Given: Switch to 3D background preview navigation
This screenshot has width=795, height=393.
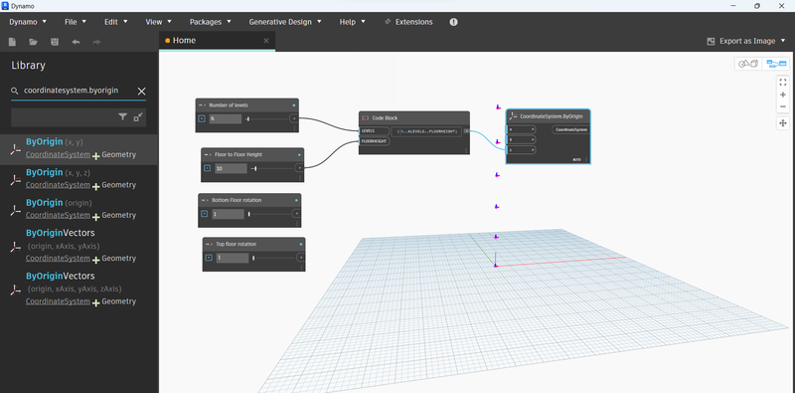Looking at the screenshot, I should 748,64.
